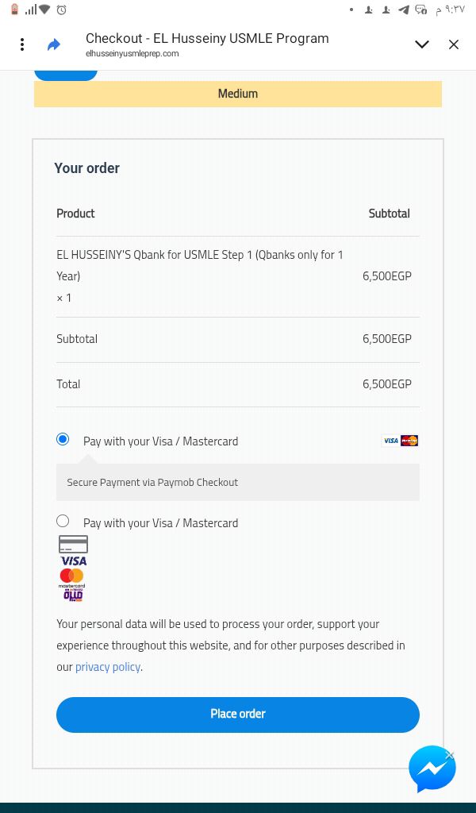Viewport: 476px width, 813px height.
Task: Tap the Meeza card logo icon
Action: [x=73, y=594]
